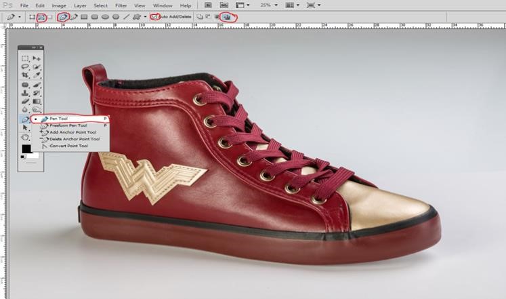506x299 pixels.
Task: Enable Paths mode in options bar
Action: [x=41, y=17]
